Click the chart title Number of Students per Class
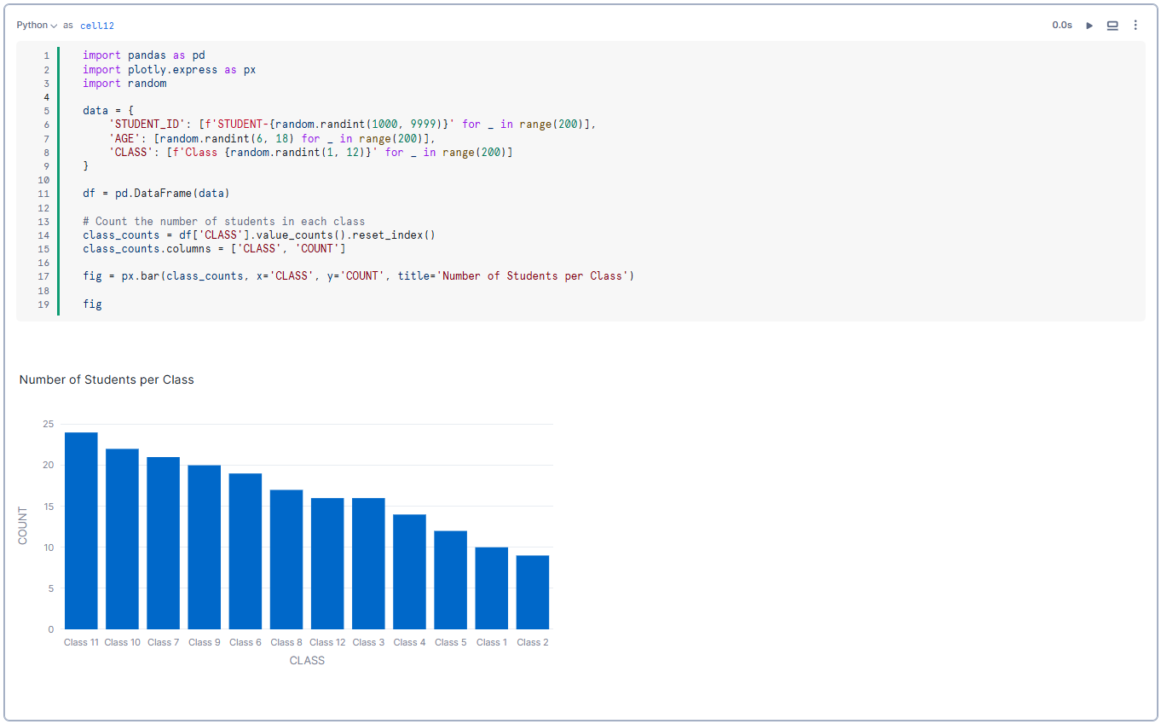Screen dimensions: 1161x724 tap(107, 379)
